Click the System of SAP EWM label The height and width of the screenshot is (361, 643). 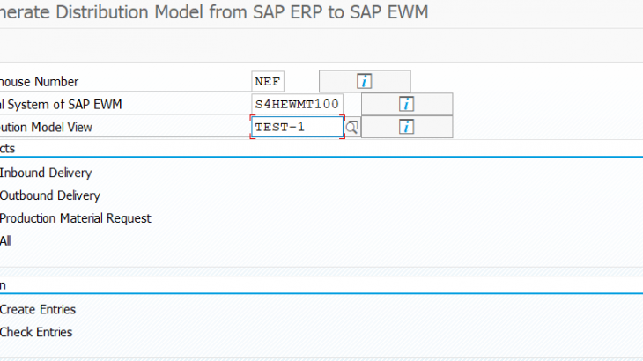coord(61,105)
